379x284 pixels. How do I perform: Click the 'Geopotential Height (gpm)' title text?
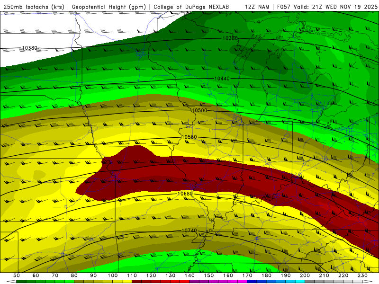click(109, 7)
